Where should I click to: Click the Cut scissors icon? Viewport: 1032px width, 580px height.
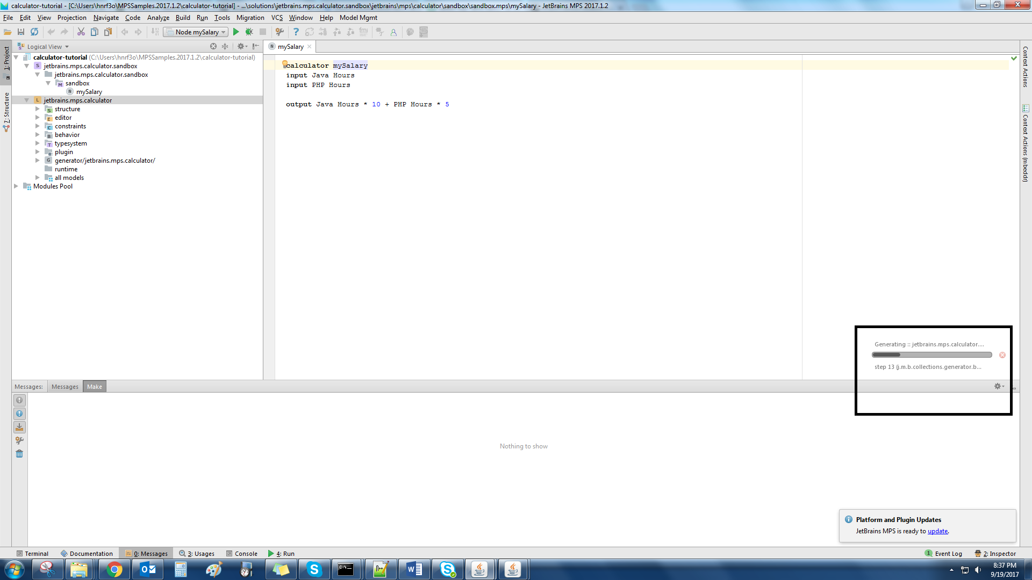click(x=81, y=32)
